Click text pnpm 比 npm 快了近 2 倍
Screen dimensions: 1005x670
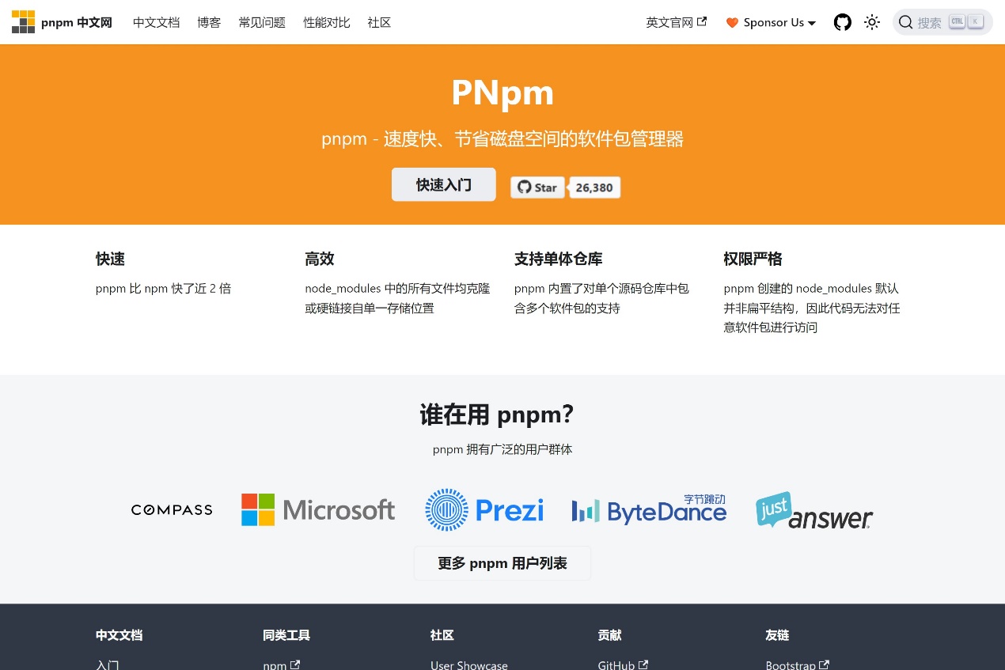pos(163,289)
